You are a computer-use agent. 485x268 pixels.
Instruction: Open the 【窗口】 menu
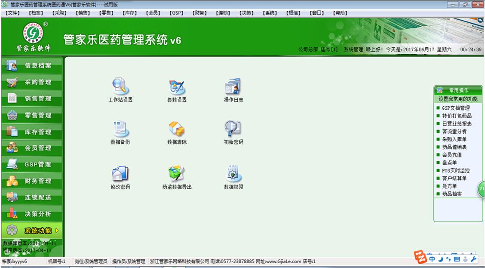point(317,13)
